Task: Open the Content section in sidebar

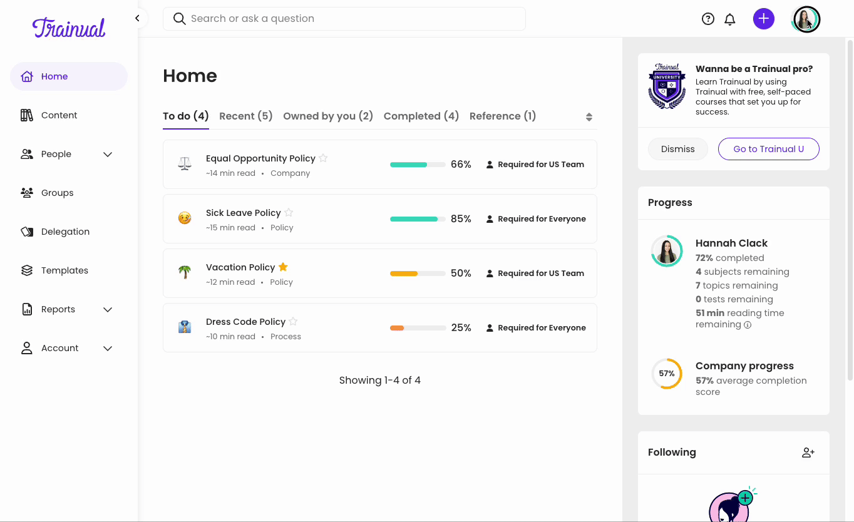Action: 59,115
